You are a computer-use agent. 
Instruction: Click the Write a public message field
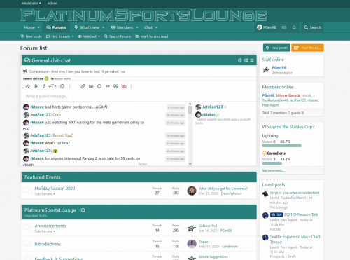click(x=139, y=96)
